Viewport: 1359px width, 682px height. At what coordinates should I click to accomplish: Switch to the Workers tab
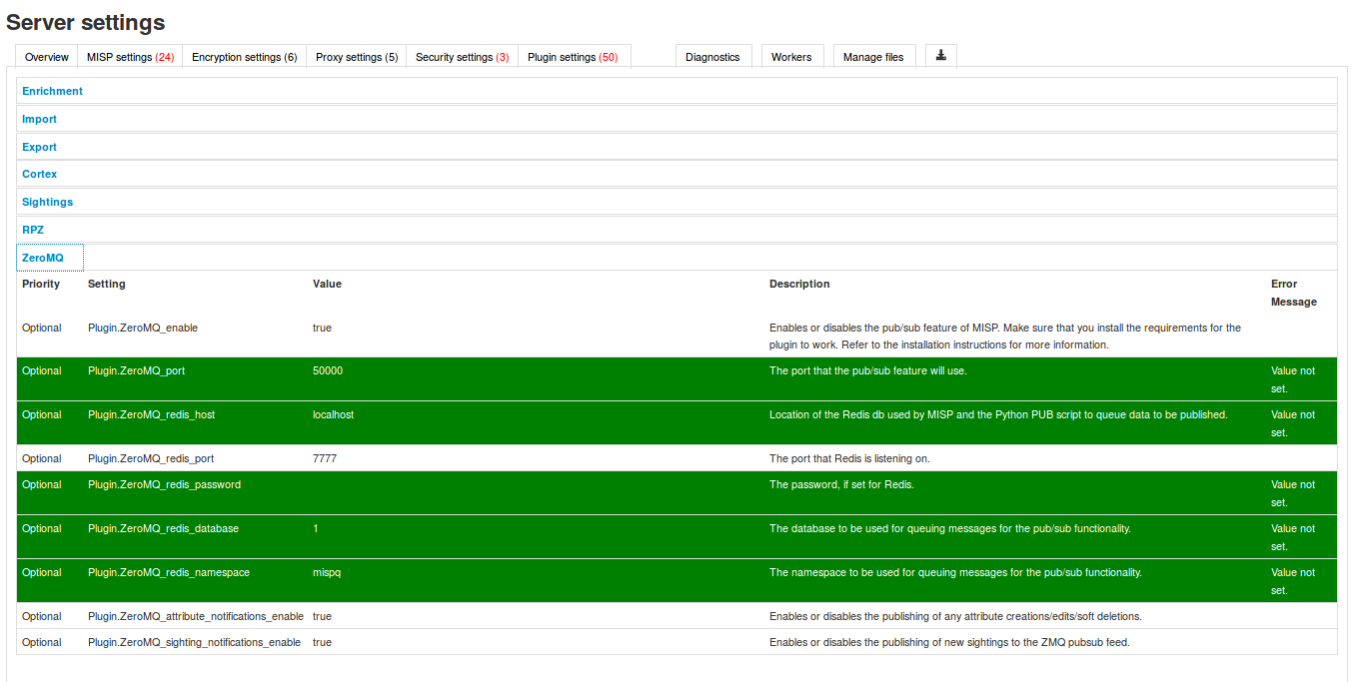790,57
